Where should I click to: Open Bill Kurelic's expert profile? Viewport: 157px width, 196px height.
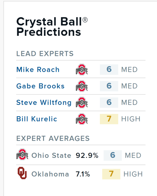pyautogui.click(x=37, y=119)
